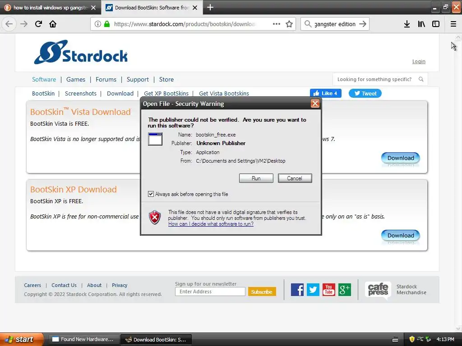Open the Software menu item
This screenshot has width=462, height=346.
point(44,79)
